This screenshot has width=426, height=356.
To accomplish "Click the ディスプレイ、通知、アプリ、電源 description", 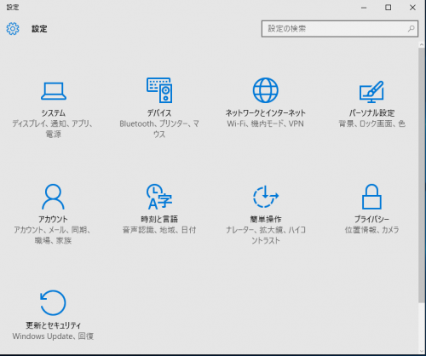I will [x=53, y=129].
